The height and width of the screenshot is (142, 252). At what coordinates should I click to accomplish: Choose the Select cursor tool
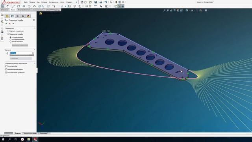(111, 2)
